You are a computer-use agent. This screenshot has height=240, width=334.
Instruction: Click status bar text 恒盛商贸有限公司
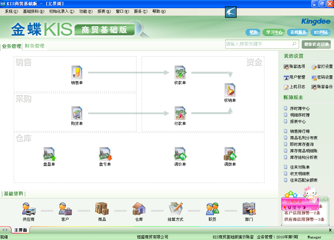click(152, 237)
